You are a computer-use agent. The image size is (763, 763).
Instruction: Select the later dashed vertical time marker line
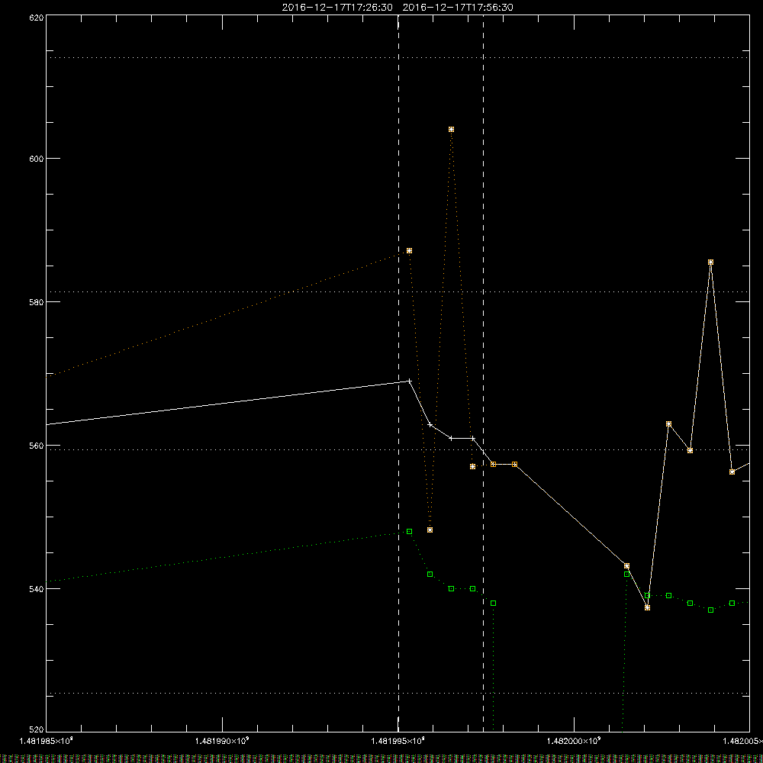point(483,373)
